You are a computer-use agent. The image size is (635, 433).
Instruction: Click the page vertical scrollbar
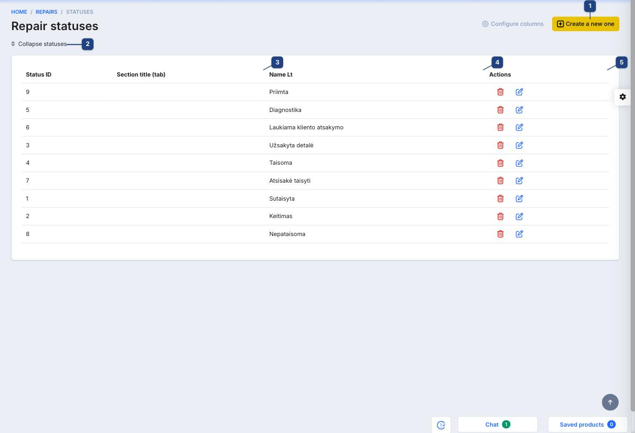tap(633, 206)
